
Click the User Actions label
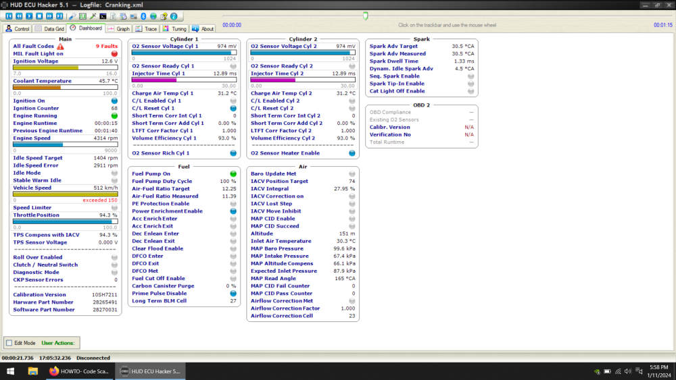tap(58, 343)
